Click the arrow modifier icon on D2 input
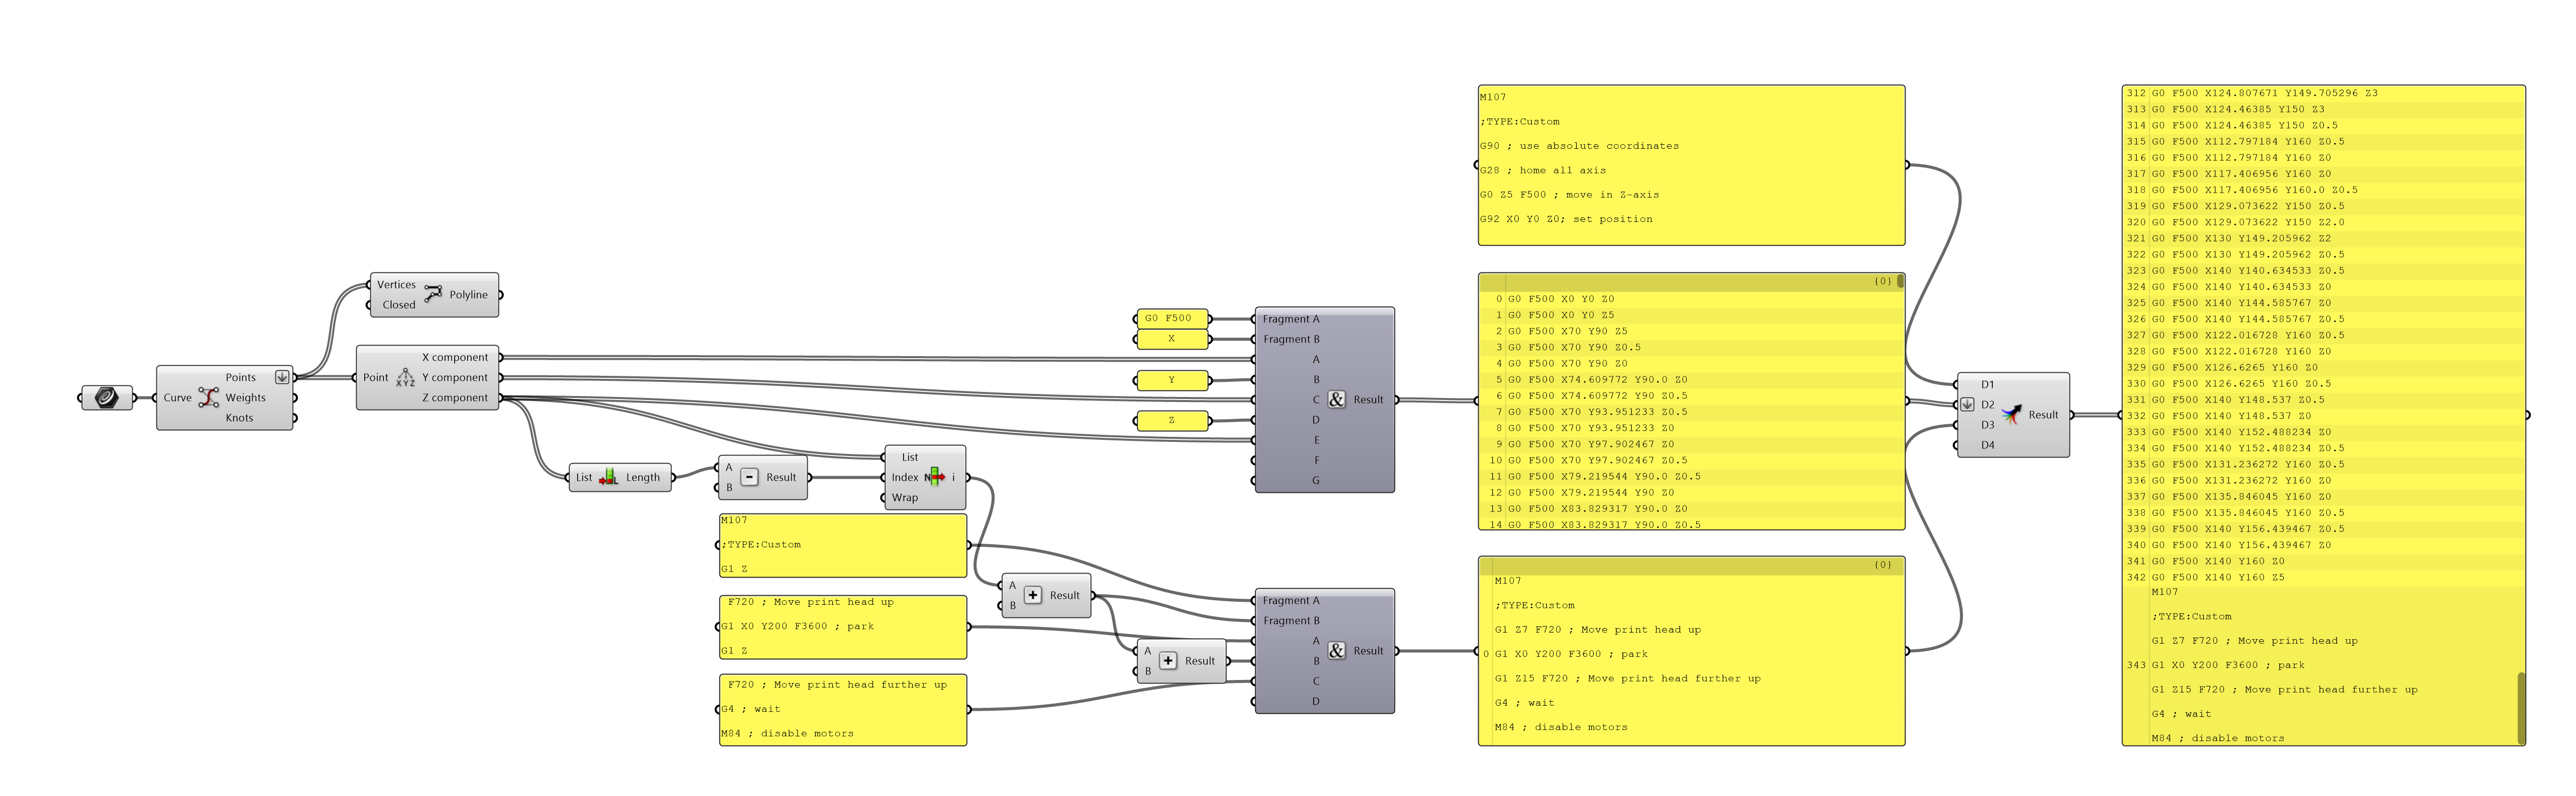 (1967, 405)
